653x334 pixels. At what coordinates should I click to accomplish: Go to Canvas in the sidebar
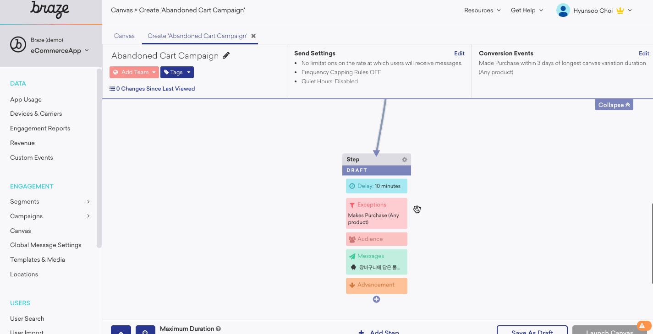[x=21, y=231]
